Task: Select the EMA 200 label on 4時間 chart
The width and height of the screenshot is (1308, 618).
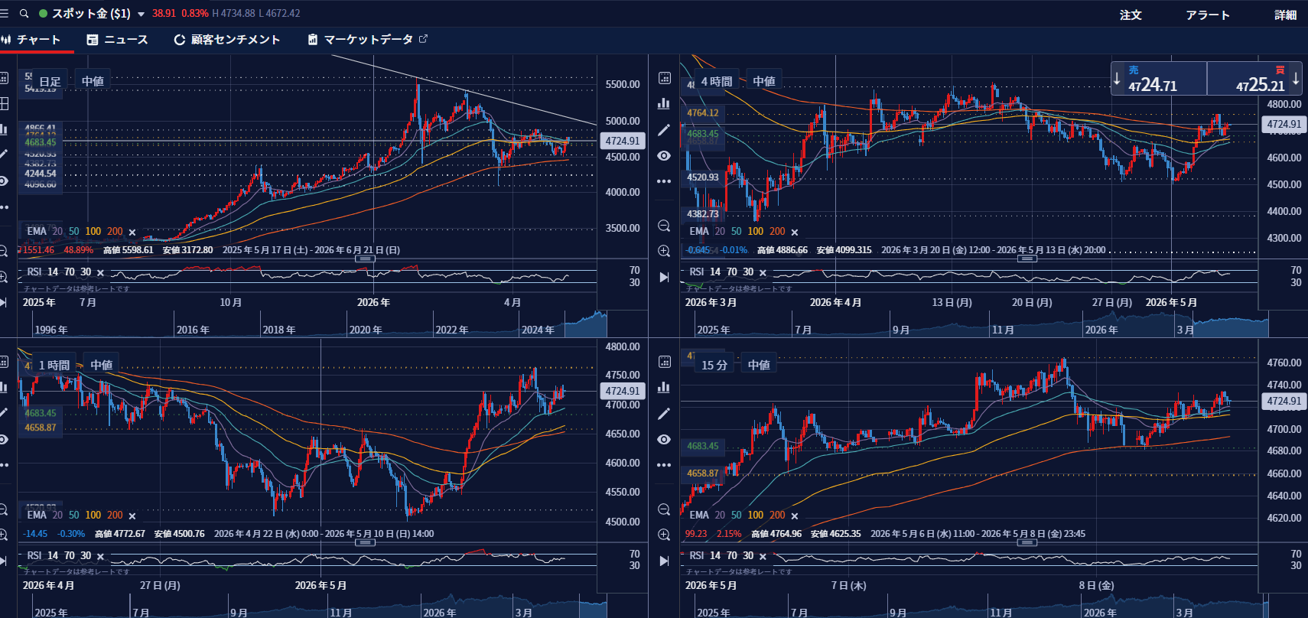Action: [x=777, y=232]
